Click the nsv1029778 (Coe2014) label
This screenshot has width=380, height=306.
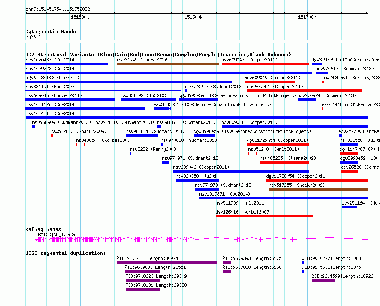pos(51,69)
